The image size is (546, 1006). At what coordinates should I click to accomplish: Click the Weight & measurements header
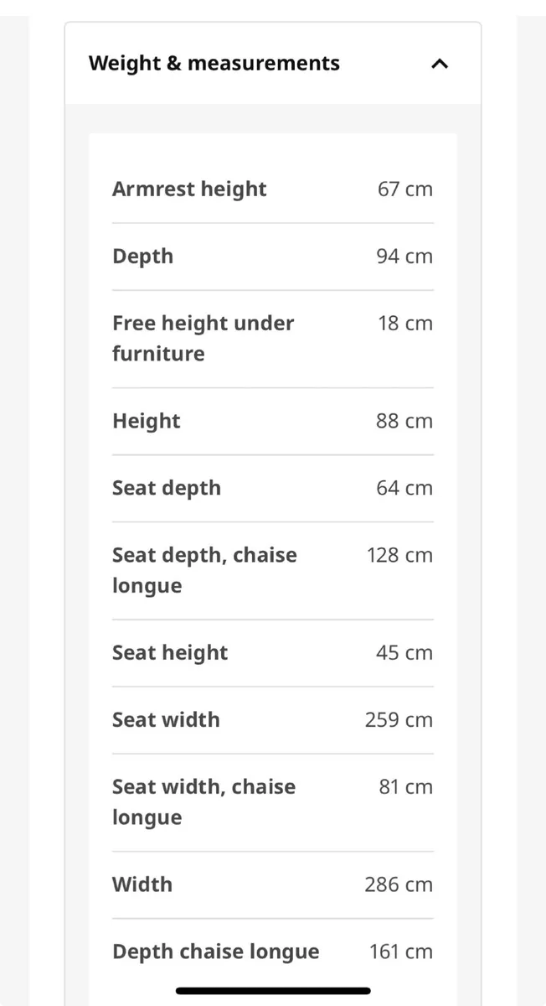coord(273,64)
